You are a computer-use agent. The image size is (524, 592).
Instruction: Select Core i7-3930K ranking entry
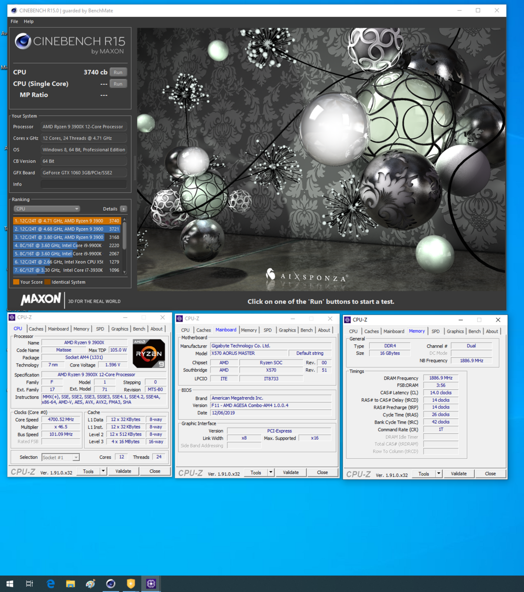coord(67,270)
